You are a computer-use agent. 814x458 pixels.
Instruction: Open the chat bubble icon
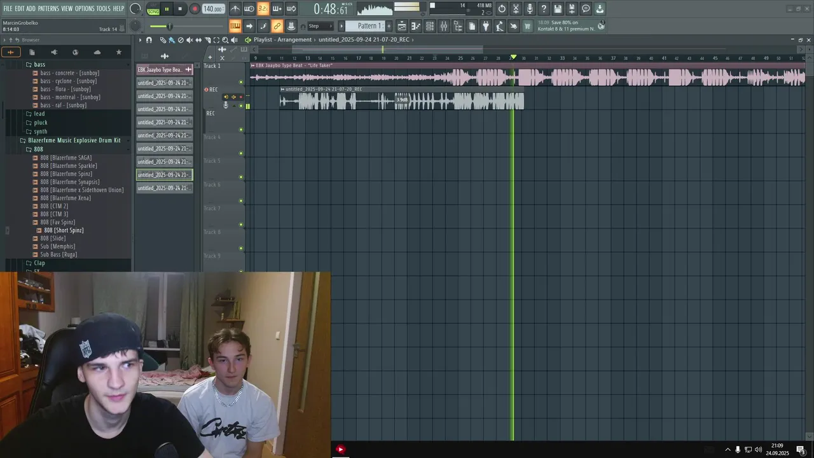pyautogui.click(x=586, y=9)
